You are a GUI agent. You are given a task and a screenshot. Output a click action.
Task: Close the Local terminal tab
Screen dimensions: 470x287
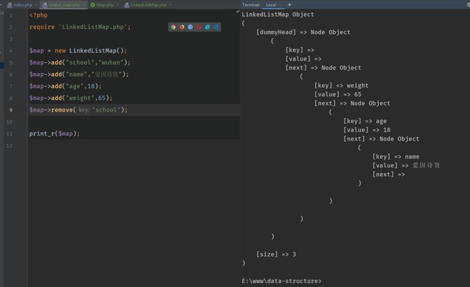pos(280,5)
